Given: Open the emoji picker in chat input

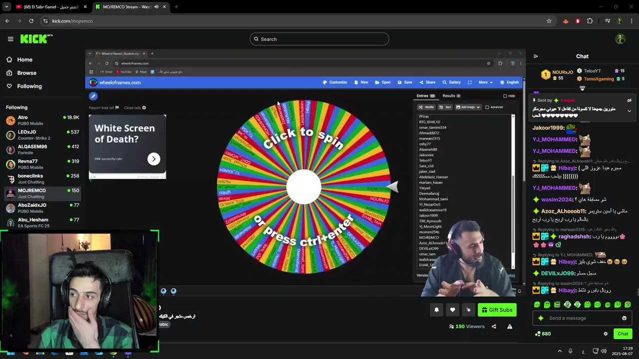Looking at the screenshot, I should click(624, 318).
